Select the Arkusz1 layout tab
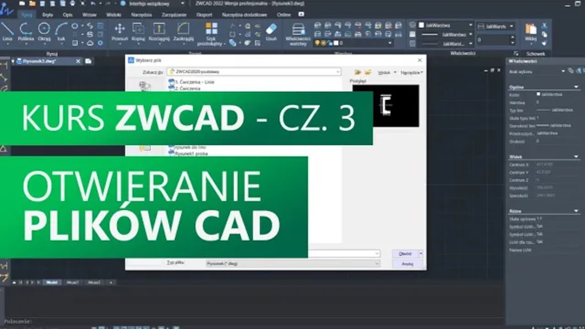 pos(73,282)
